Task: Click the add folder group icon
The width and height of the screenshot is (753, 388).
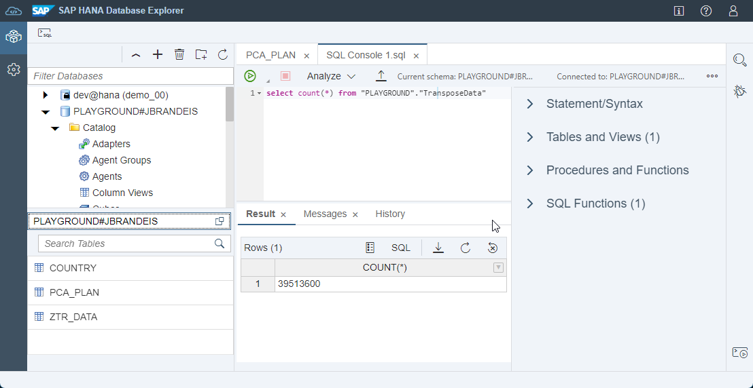Action: pyautogui.click(x=200, y=54)
